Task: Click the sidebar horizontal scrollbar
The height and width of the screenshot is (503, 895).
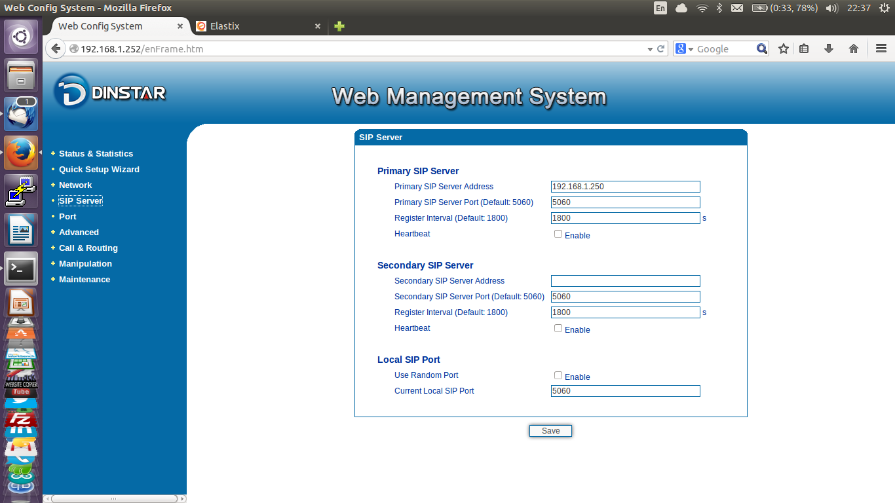Action: 115,498
